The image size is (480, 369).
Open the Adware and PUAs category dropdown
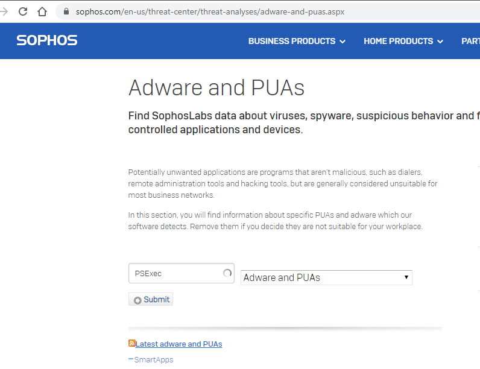pyautogui.click(x=326, y=277)
